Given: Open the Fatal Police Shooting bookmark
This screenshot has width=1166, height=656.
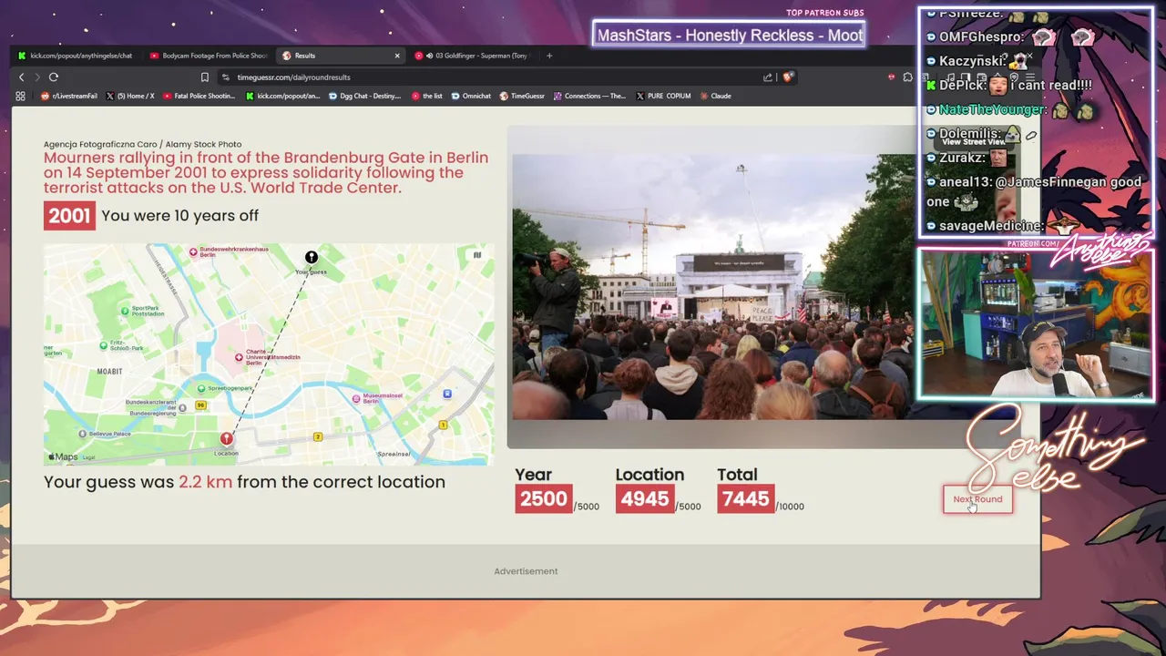Looking at the screenshot, I should click(199, 96).
